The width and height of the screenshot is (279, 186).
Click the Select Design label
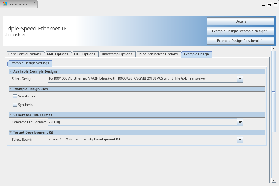[23, 79]
